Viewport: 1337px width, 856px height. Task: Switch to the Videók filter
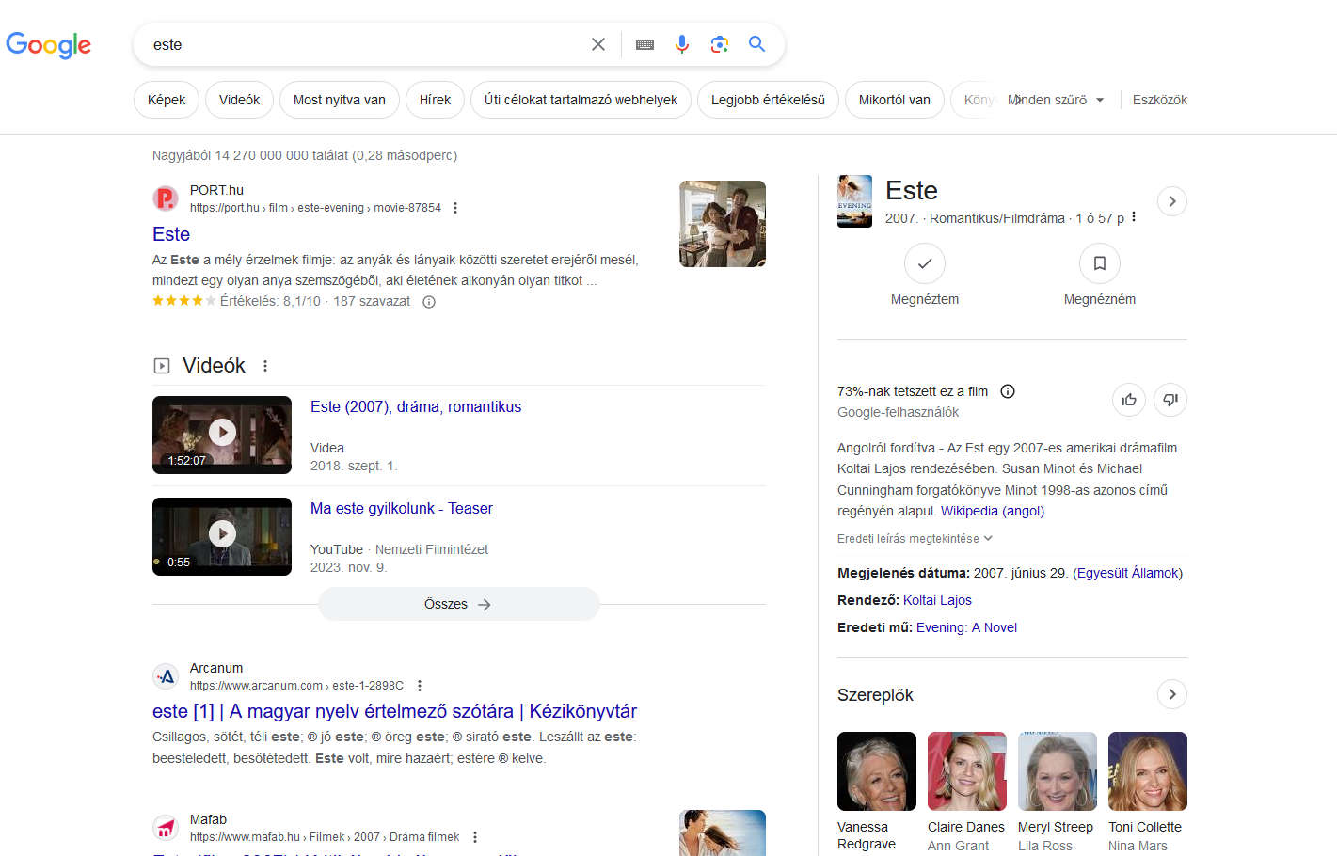coord(239,100)
